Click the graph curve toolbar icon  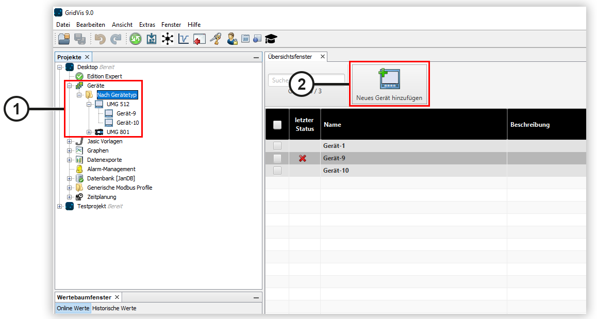tap(184, 39)
